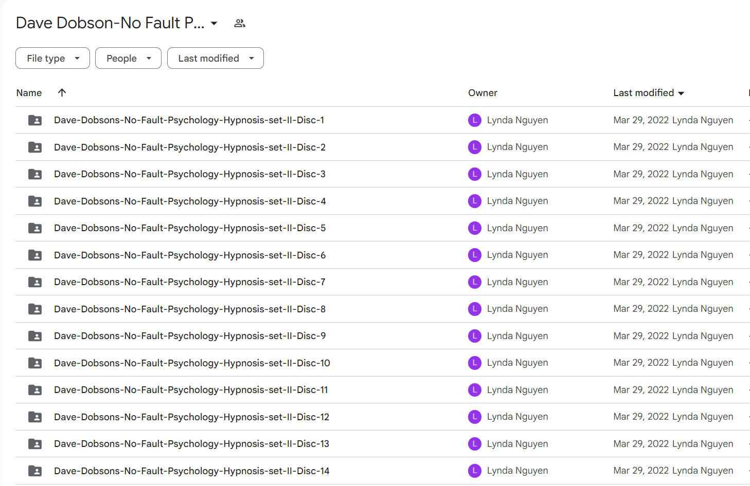
Task: Click owner name Lynda Nguyen for Disc-4
Action: (517, 201)
